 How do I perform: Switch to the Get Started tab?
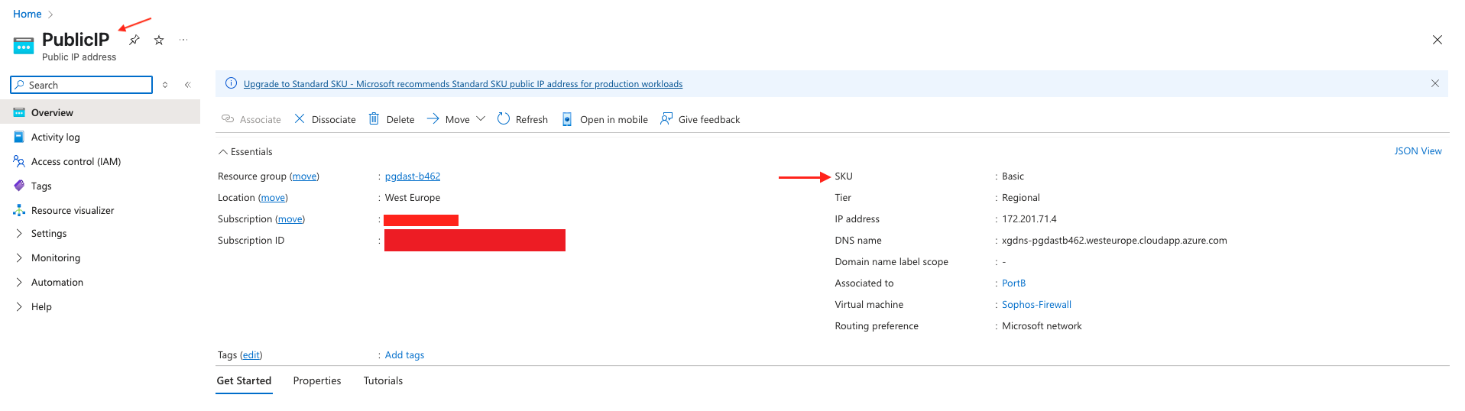click(244, 380)
